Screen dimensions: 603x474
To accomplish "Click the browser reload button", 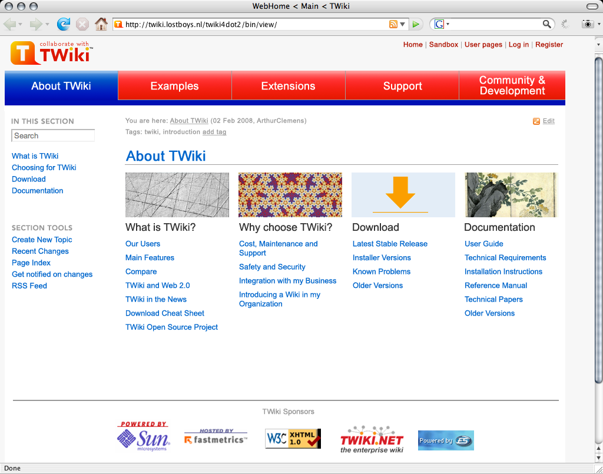I will (x=64, y=24).
